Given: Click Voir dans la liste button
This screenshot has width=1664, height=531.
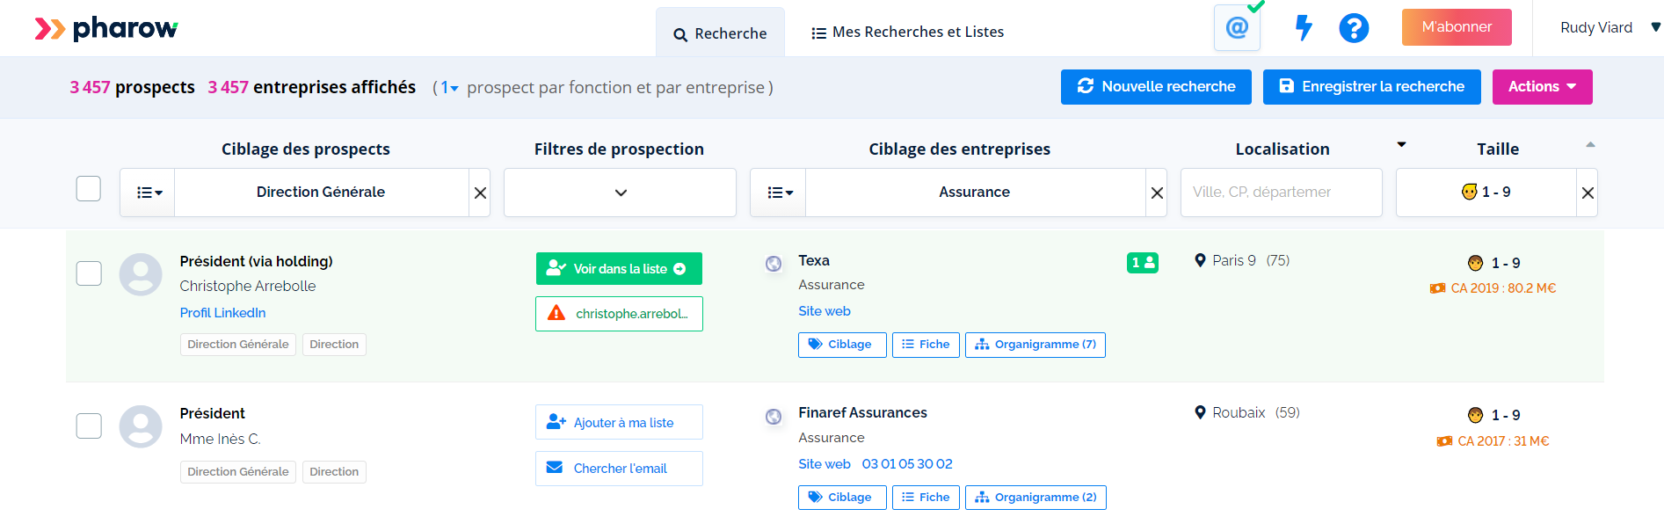Looking at the screenshot, I should coord(619,269).
